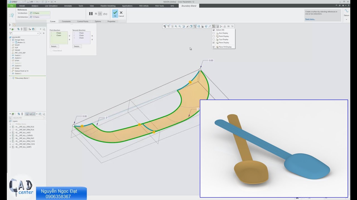The width and height of the screenshot is (357, 200).
Task: Enable the Point Display checkbox
Action: point(214,36)
